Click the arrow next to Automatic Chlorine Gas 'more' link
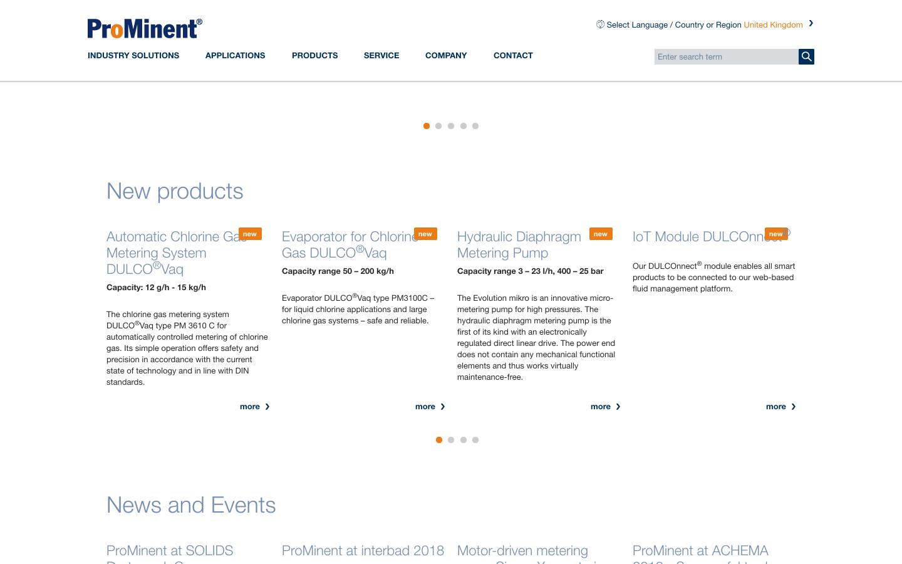 tap(267, 406)
